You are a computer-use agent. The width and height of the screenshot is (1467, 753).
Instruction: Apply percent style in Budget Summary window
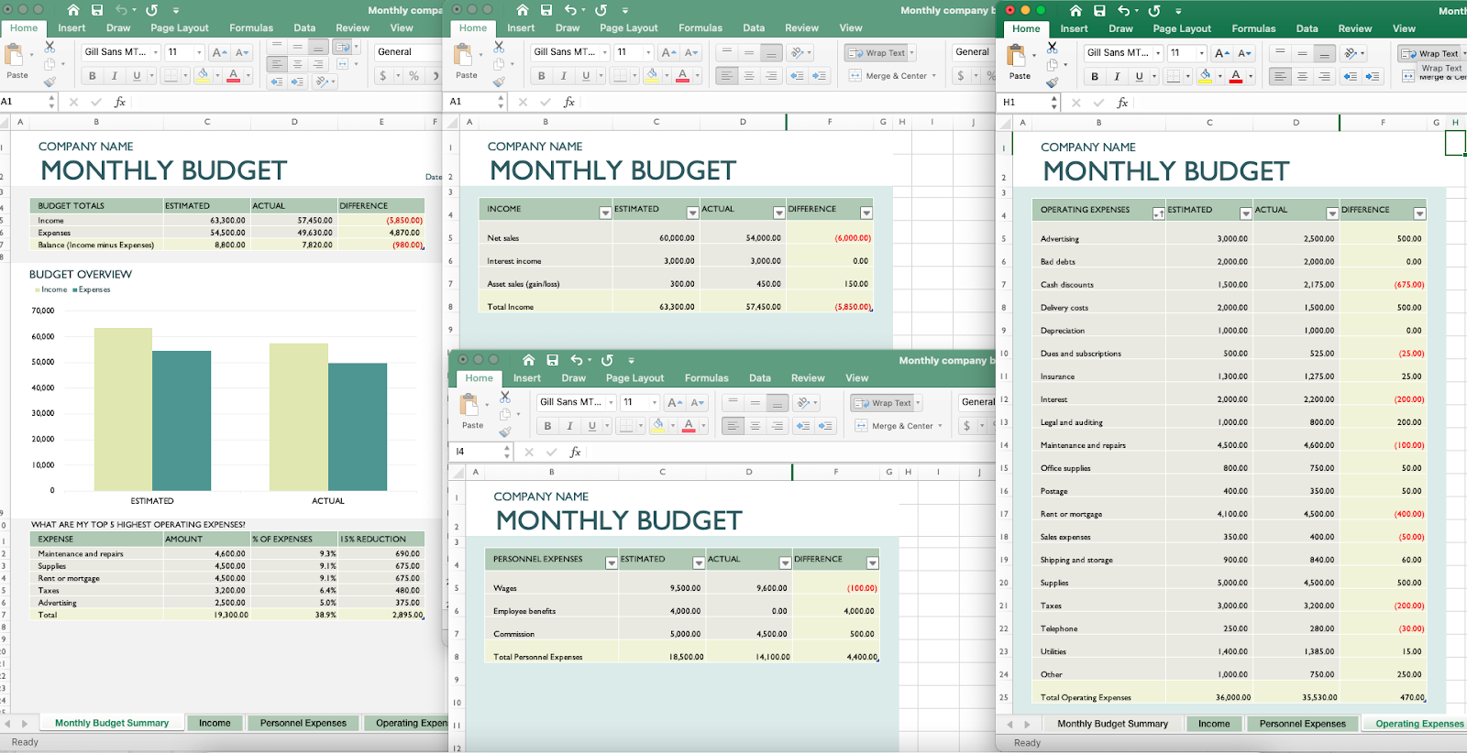[x=414, y=76]
